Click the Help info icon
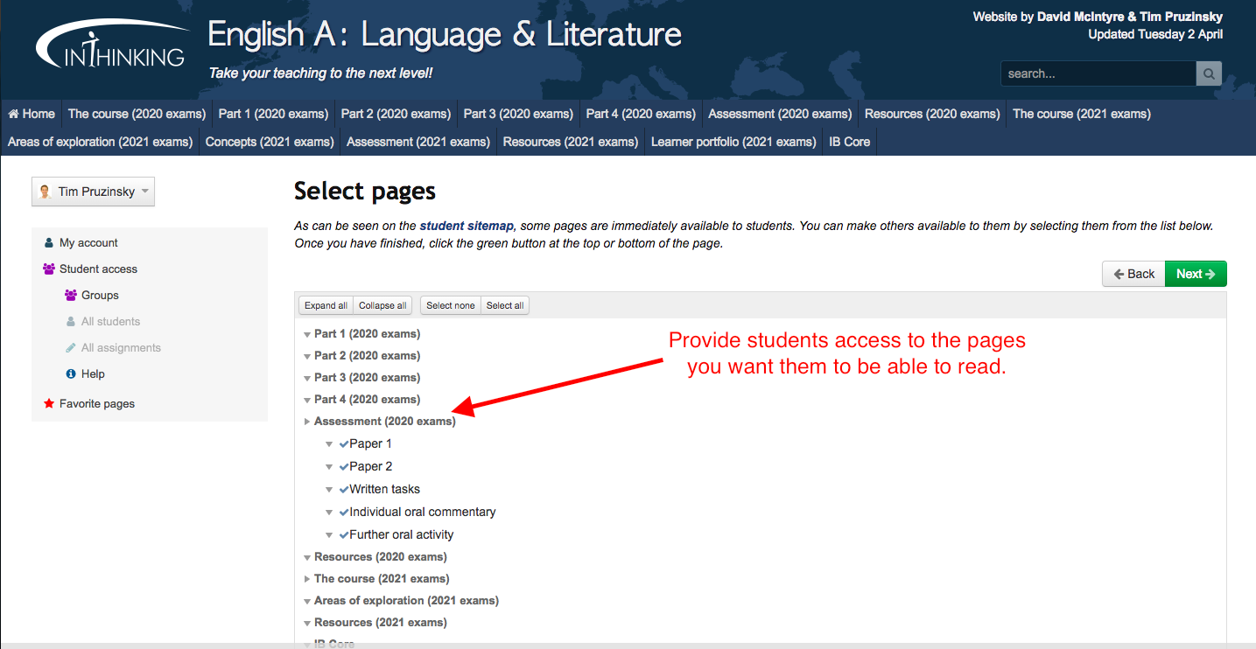1256x649 pixels. coord(71,374)
